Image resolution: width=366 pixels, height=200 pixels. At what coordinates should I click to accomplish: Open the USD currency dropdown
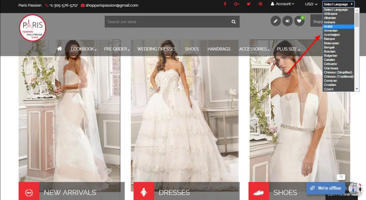click(x=311, y=4)
